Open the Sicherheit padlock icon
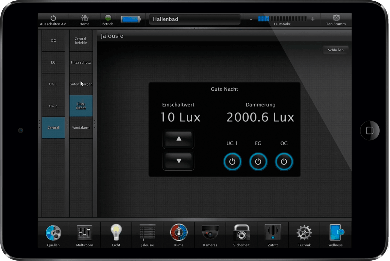 point(241,233)
